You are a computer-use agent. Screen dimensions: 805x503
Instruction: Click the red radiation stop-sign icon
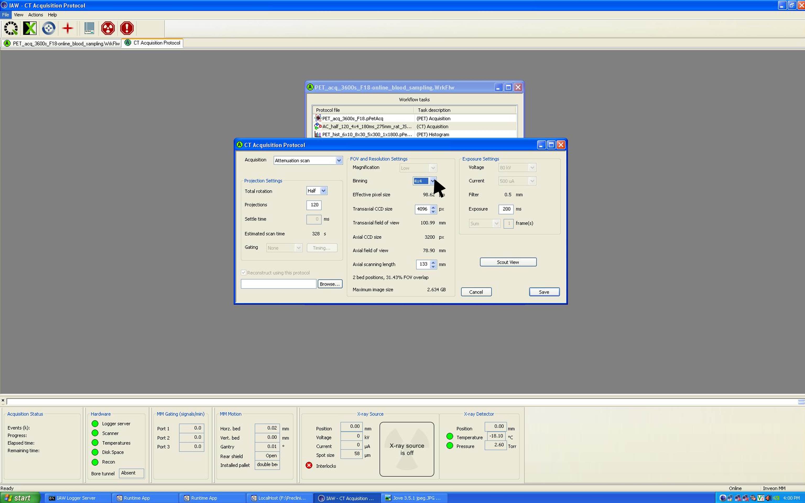point(108,28)
